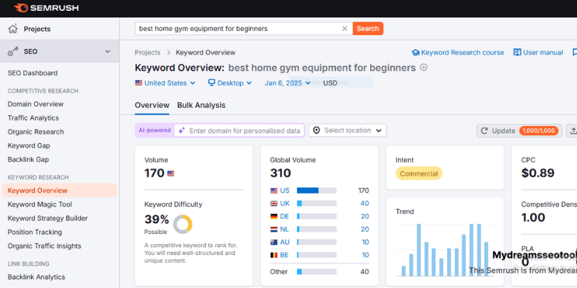This screenshot has width=577, height=288.
Task: Click the United States flag icon
Action: (138, 83)
